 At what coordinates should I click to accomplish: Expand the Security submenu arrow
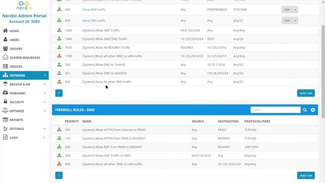[x=45, y=102]
